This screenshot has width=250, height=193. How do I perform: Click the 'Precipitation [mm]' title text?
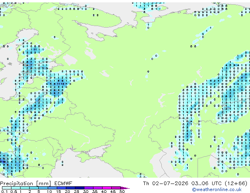click(26, 184)
